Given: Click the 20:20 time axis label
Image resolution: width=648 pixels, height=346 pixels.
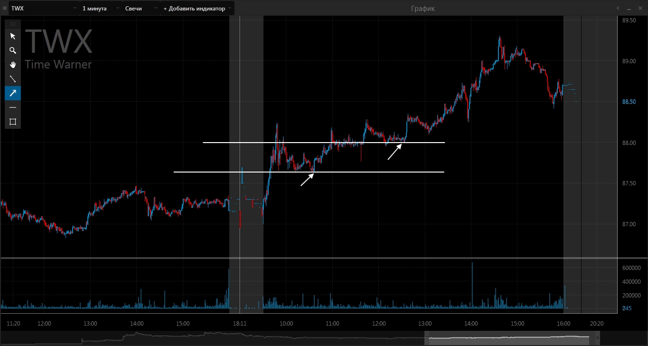Looking at the screenshot, I should click(x=597, y=324).
